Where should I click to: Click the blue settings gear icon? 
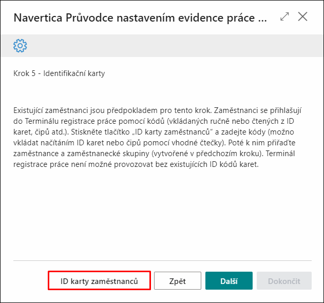pos(20,46)
